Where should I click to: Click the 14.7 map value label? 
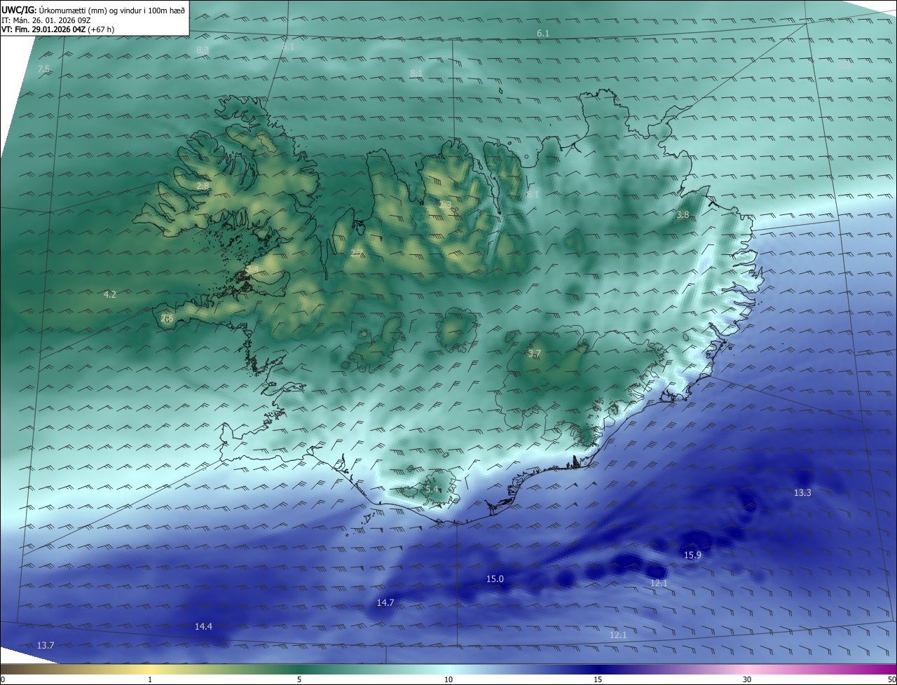[x=385, y=602]
